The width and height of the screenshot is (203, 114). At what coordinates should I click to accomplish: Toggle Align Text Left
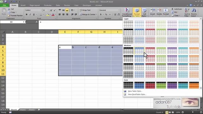coord(60,15)
